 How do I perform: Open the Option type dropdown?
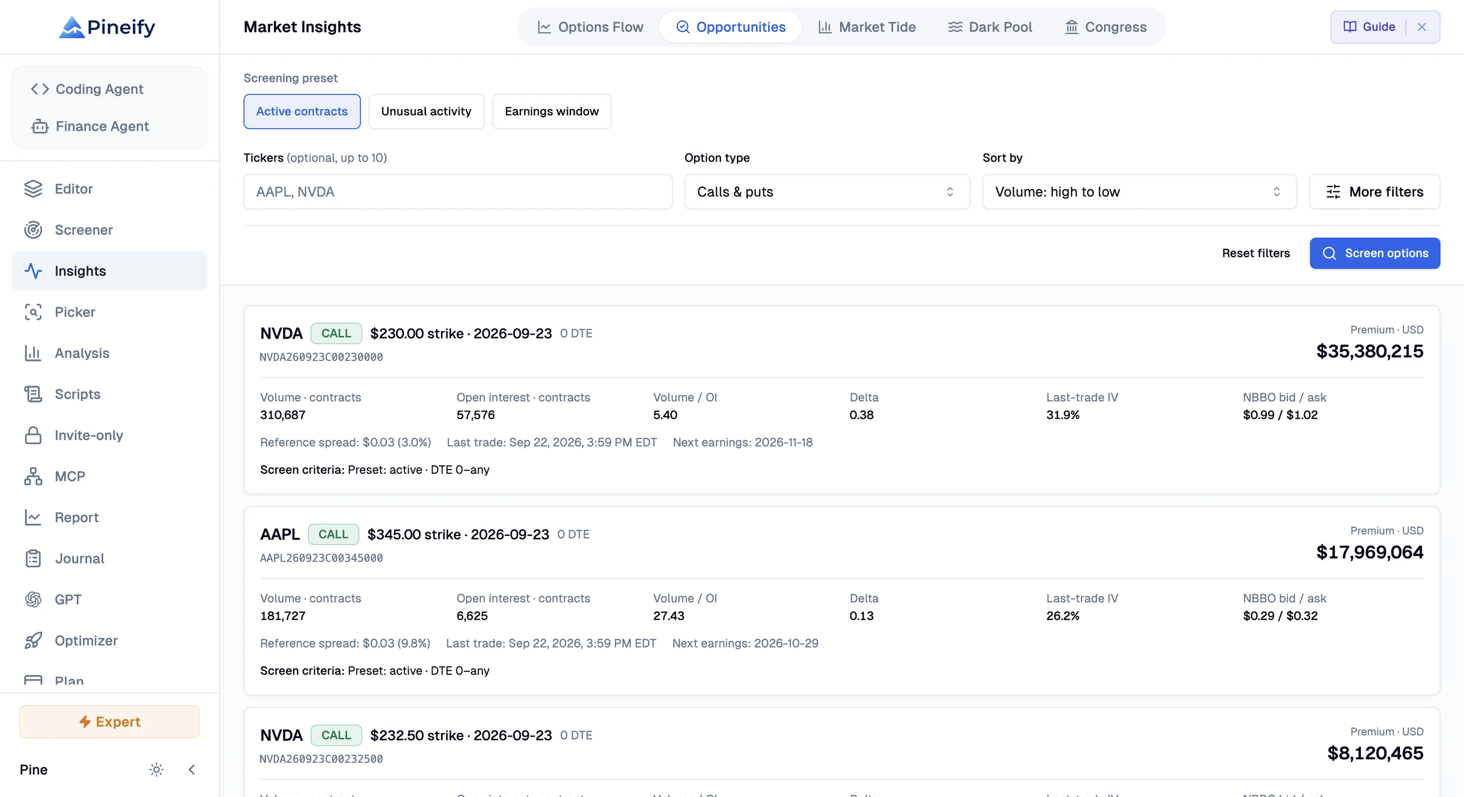(827, 192)
